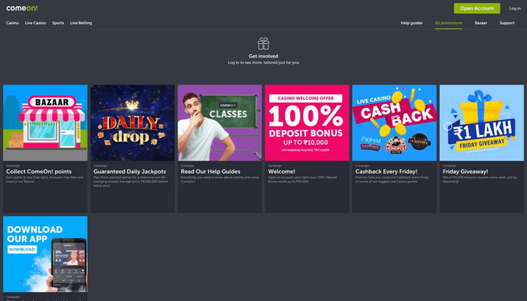The width and height of the screenshot is (527, 301).
Task: Open the 100% Deposit Bonus banner
Action: coord(307,123)
